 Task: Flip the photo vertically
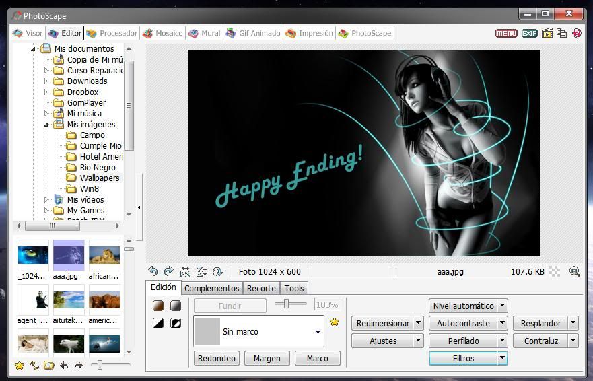point(201,271)
